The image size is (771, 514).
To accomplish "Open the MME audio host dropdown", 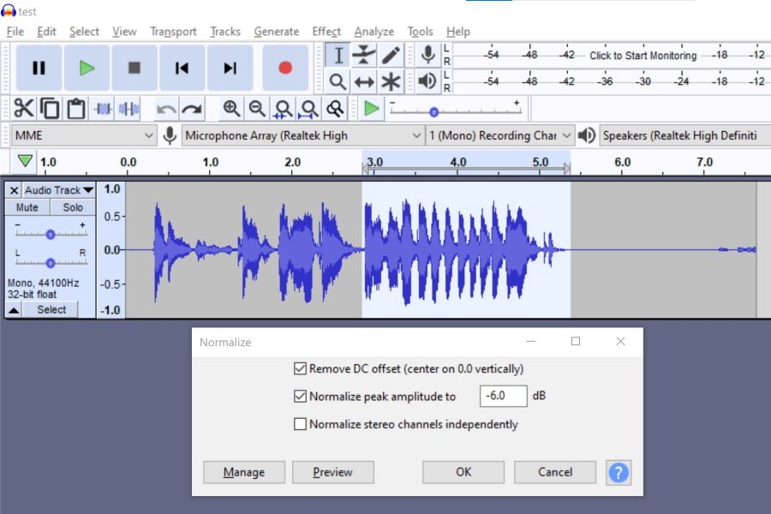I will (x=84, y=135).
